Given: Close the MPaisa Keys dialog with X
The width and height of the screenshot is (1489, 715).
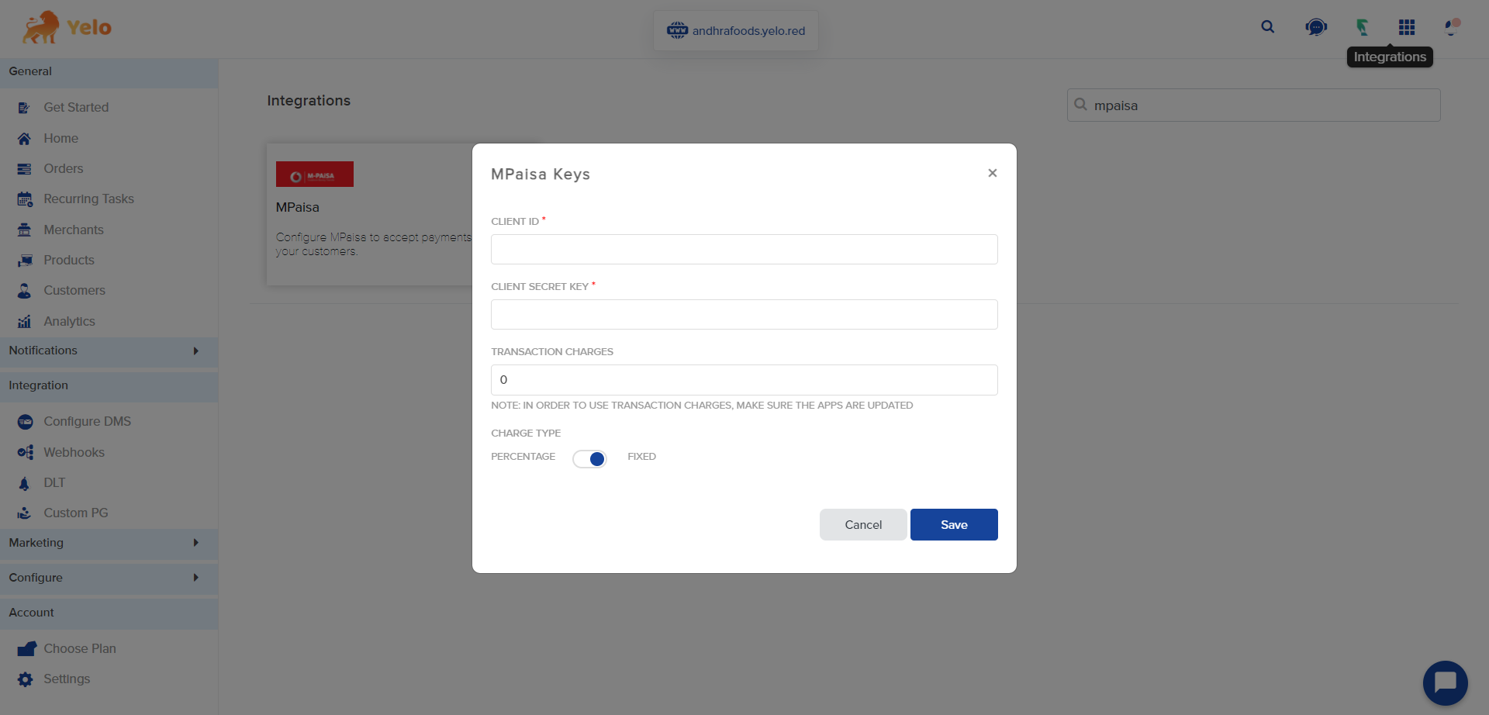Looking at the screenshot, I should pyautogui.click(x=993, y=173).
